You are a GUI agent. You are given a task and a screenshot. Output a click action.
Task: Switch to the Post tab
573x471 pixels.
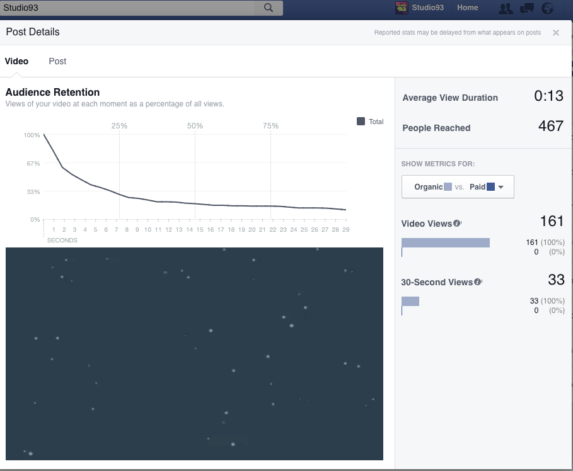(57, 61)
